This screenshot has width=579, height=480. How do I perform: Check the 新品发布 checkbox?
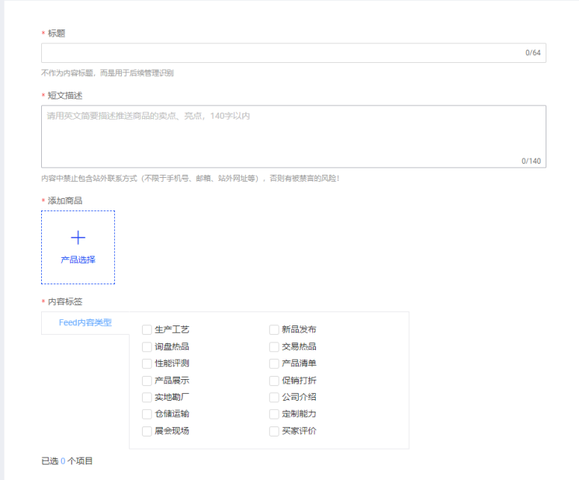pyautogui.click(x=274, y=329)
